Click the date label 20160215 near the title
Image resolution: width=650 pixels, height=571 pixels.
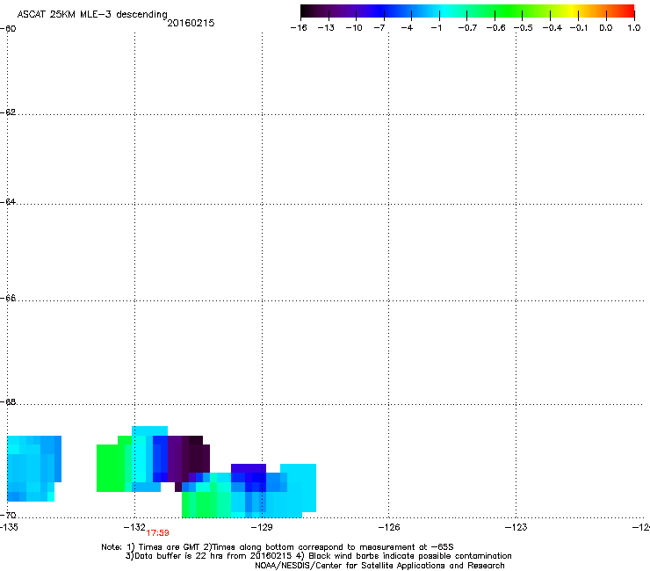pyautogui.click(x=191, y=23)
